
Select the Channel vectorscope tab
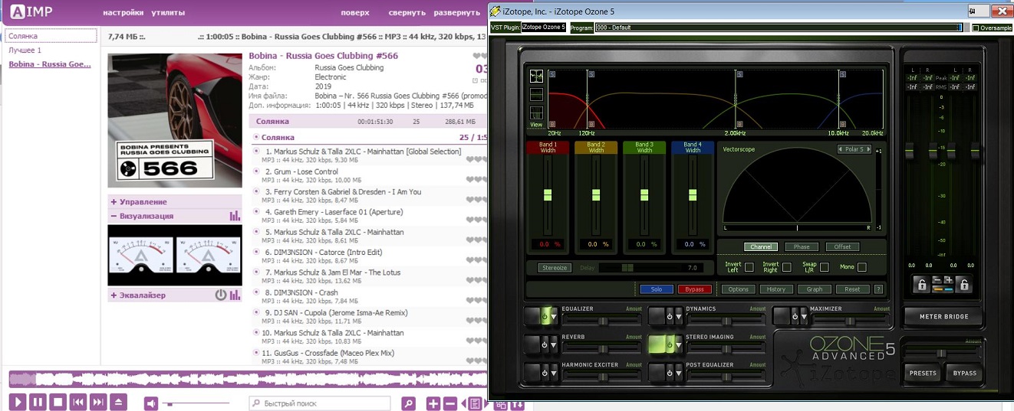coord(761,247)
